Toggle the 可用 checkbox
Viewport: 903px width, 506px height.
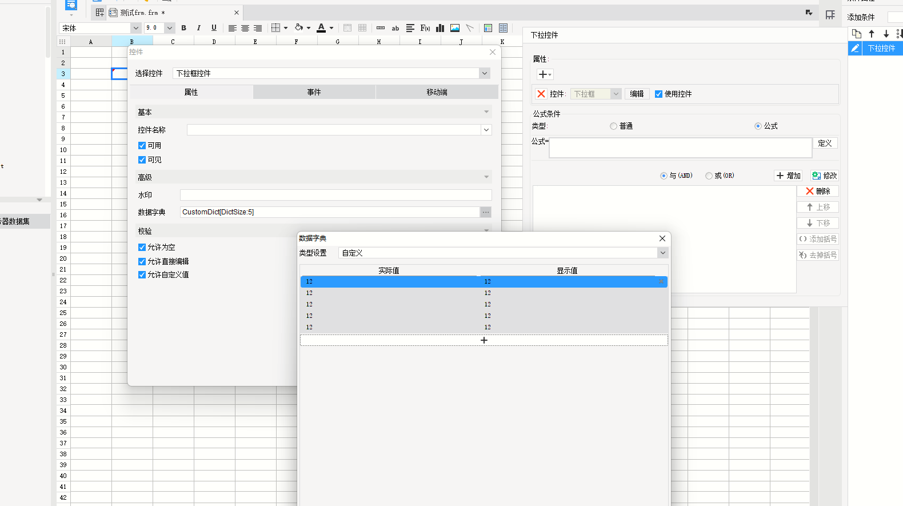click(x=142, y=146)
